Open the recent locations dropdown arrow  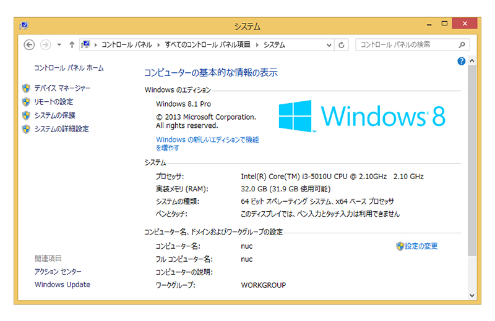[59, 44]
